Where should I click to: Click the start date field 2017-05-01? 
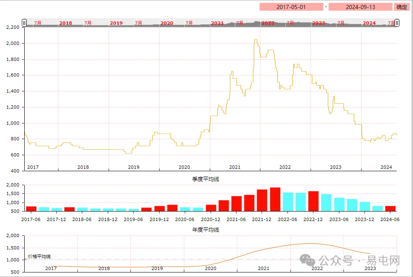[291, 7]
